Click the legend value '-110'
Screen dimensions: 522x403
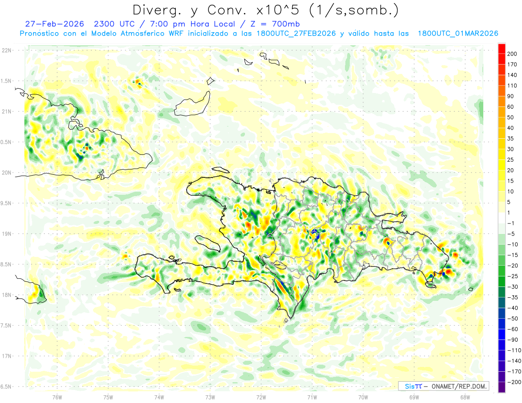(514, 350)
